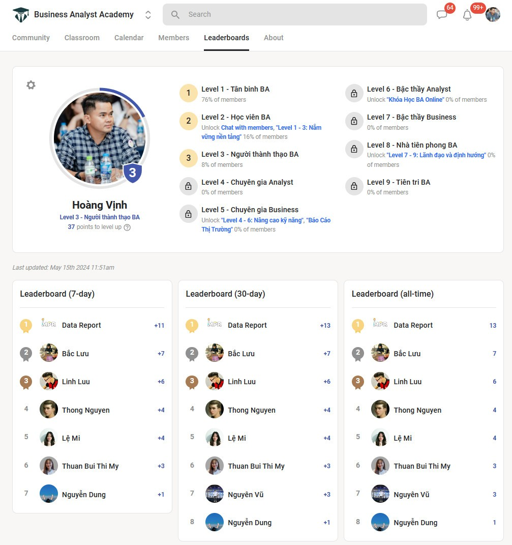Go to the Calendar section
This screenshot has height=545, width=512.
pos(129,38)
